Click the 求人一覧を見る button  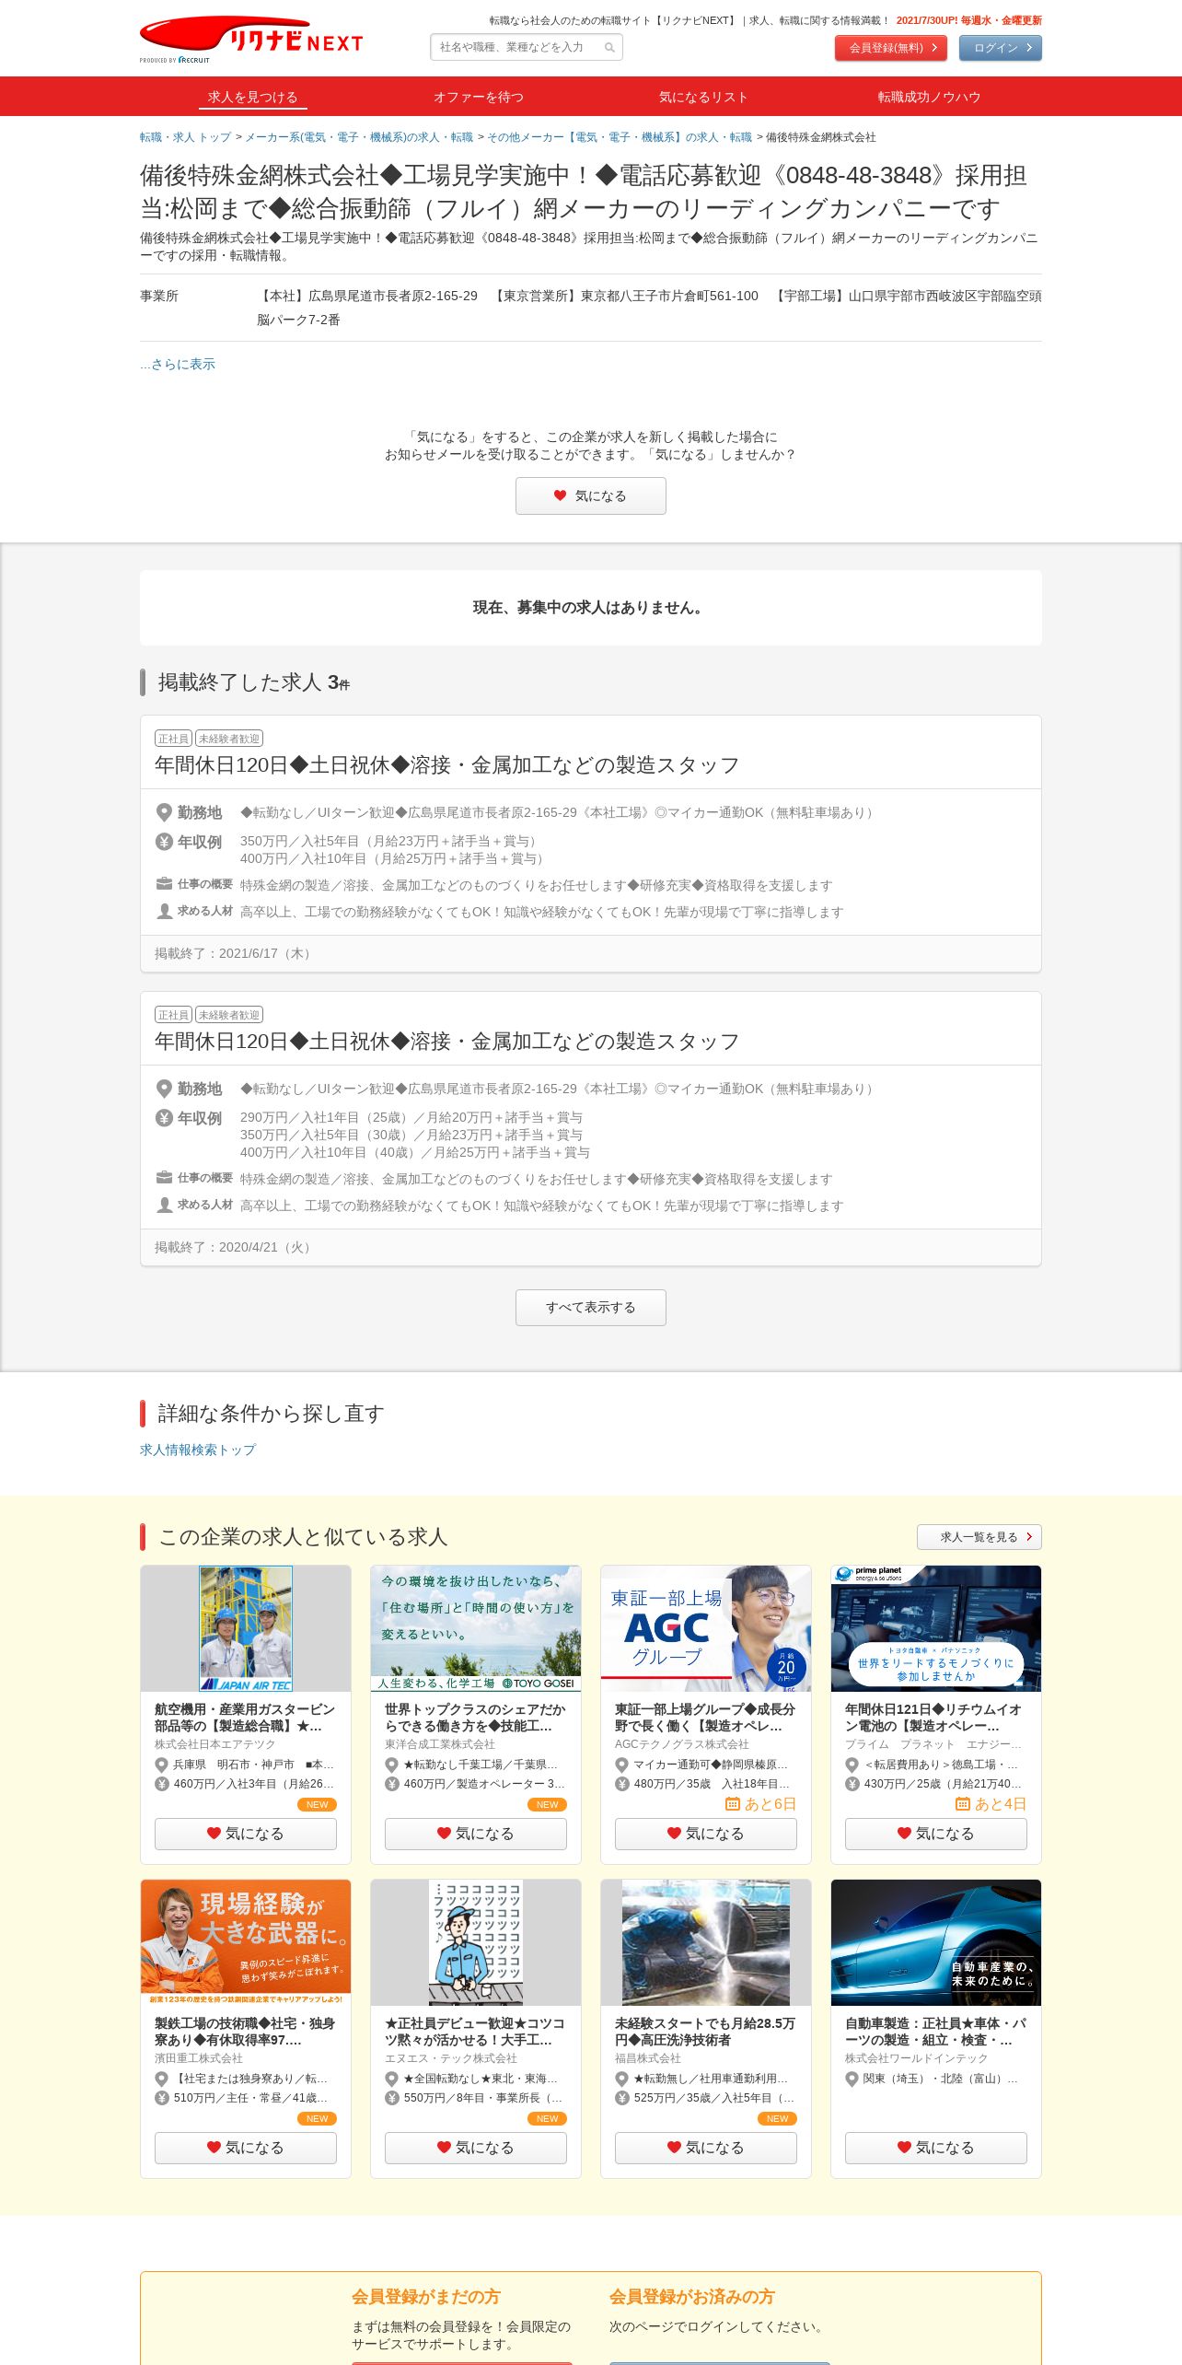(x=979, y=1537)
